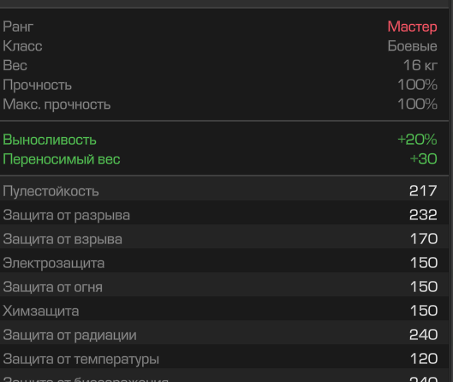This screenshot has width=453, height=382.
Task: Select the Вес 16 кг value
Action: (420, 65)
